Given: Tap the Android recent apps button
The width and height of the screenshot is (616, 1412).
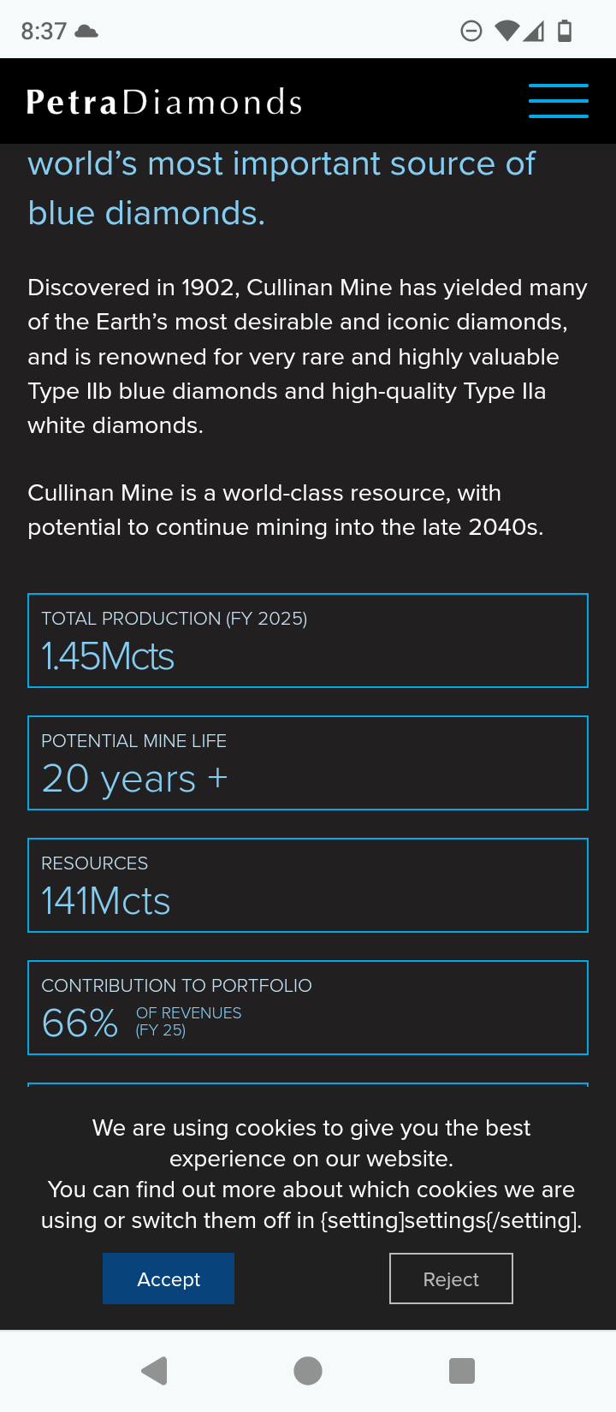Looking at the screenshot, I should click(462, 1371).
